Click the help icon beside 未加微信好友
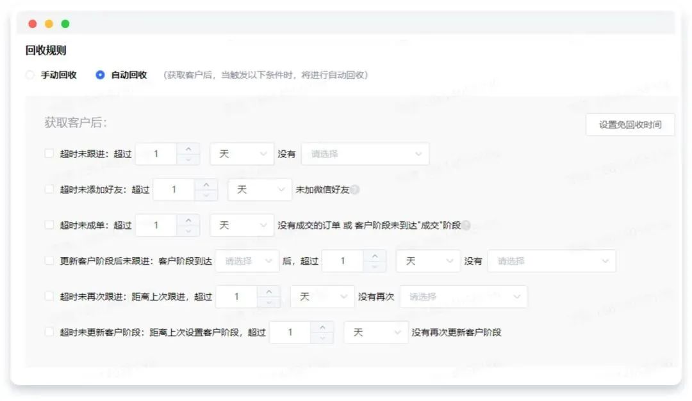 click(354, 189)
